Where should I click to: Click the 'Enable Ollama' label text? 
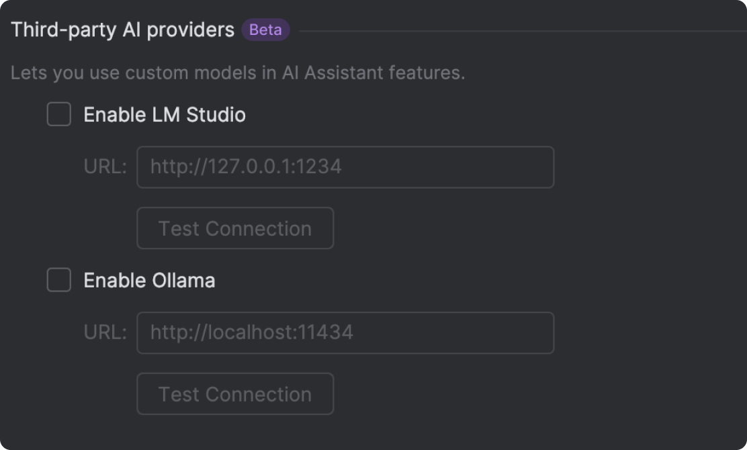149,280
